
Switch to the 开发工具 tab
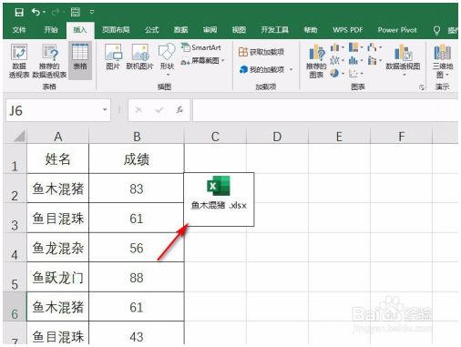274,30
